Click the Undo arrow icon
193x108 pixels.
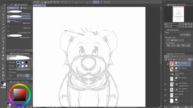[62, 2]
